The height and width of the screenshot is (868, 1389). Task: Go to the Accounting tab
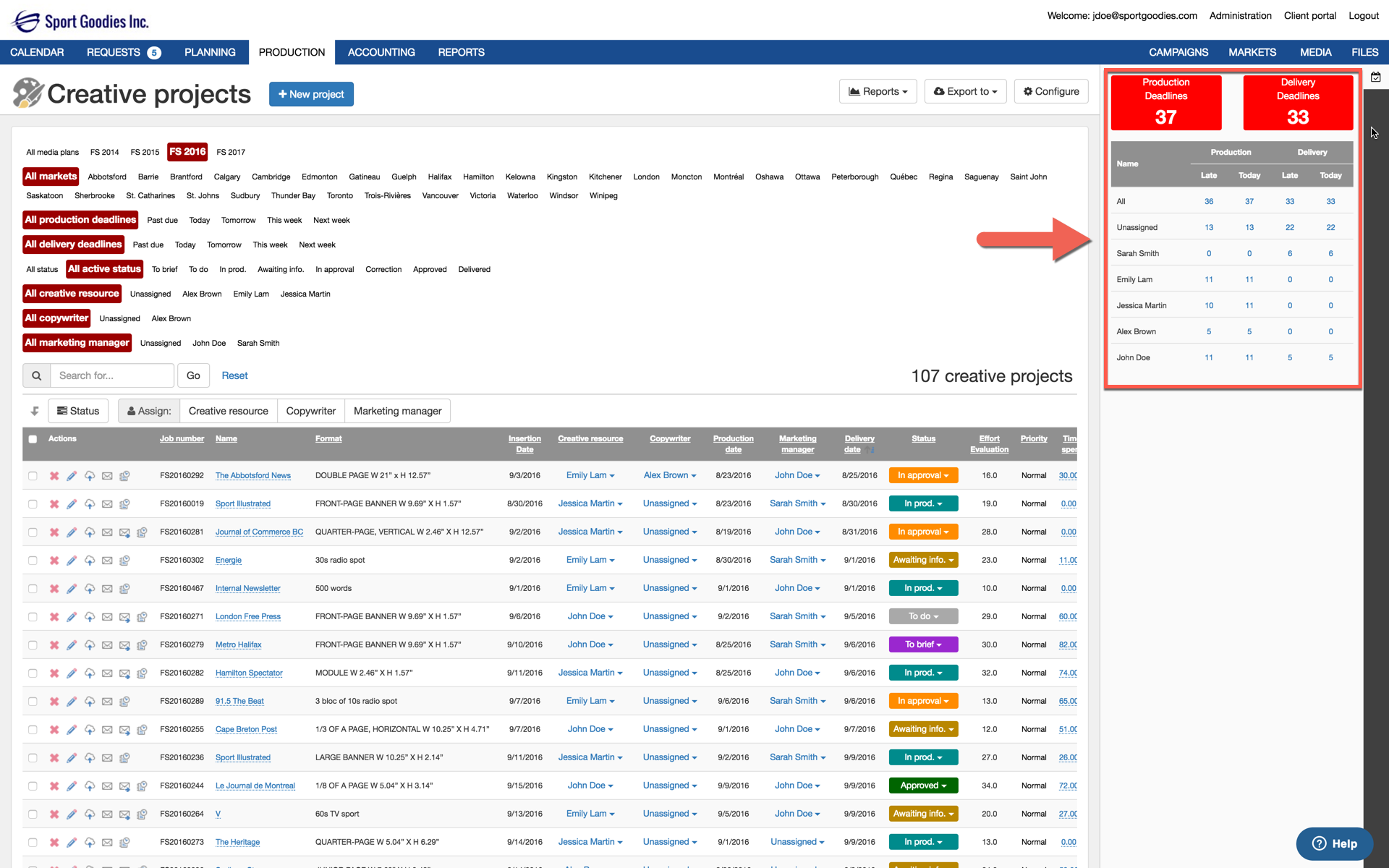pyautogui.click(x=381, y=52)
